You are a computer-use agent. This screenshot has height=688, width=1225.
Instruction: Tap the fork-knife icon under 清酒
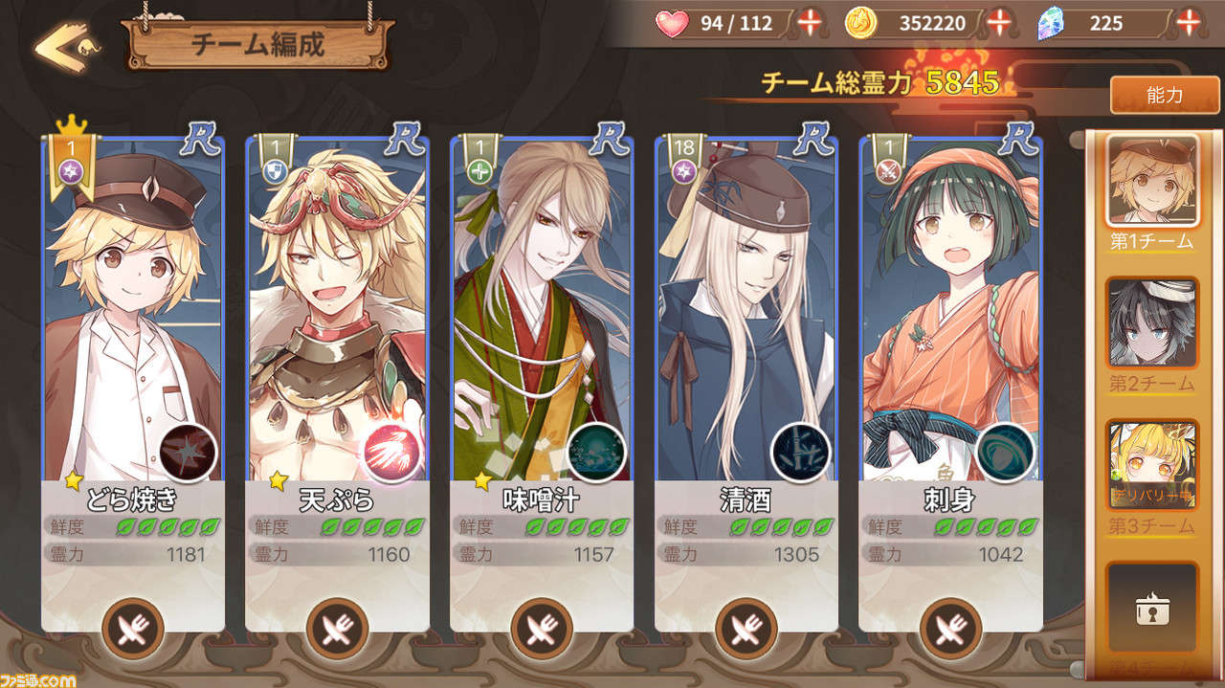[746, 629]
